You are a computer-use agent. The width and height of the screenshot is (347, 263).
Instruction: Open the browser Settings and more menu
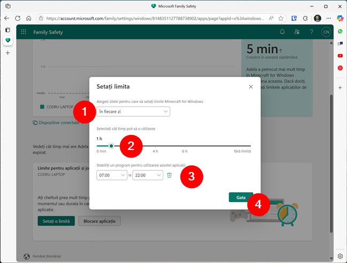pyautogui.click(x=329, y=18)
